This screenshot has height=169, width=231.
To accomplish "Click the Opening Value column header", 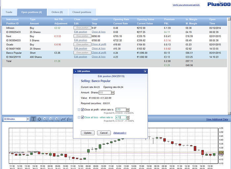I will 145,19.
